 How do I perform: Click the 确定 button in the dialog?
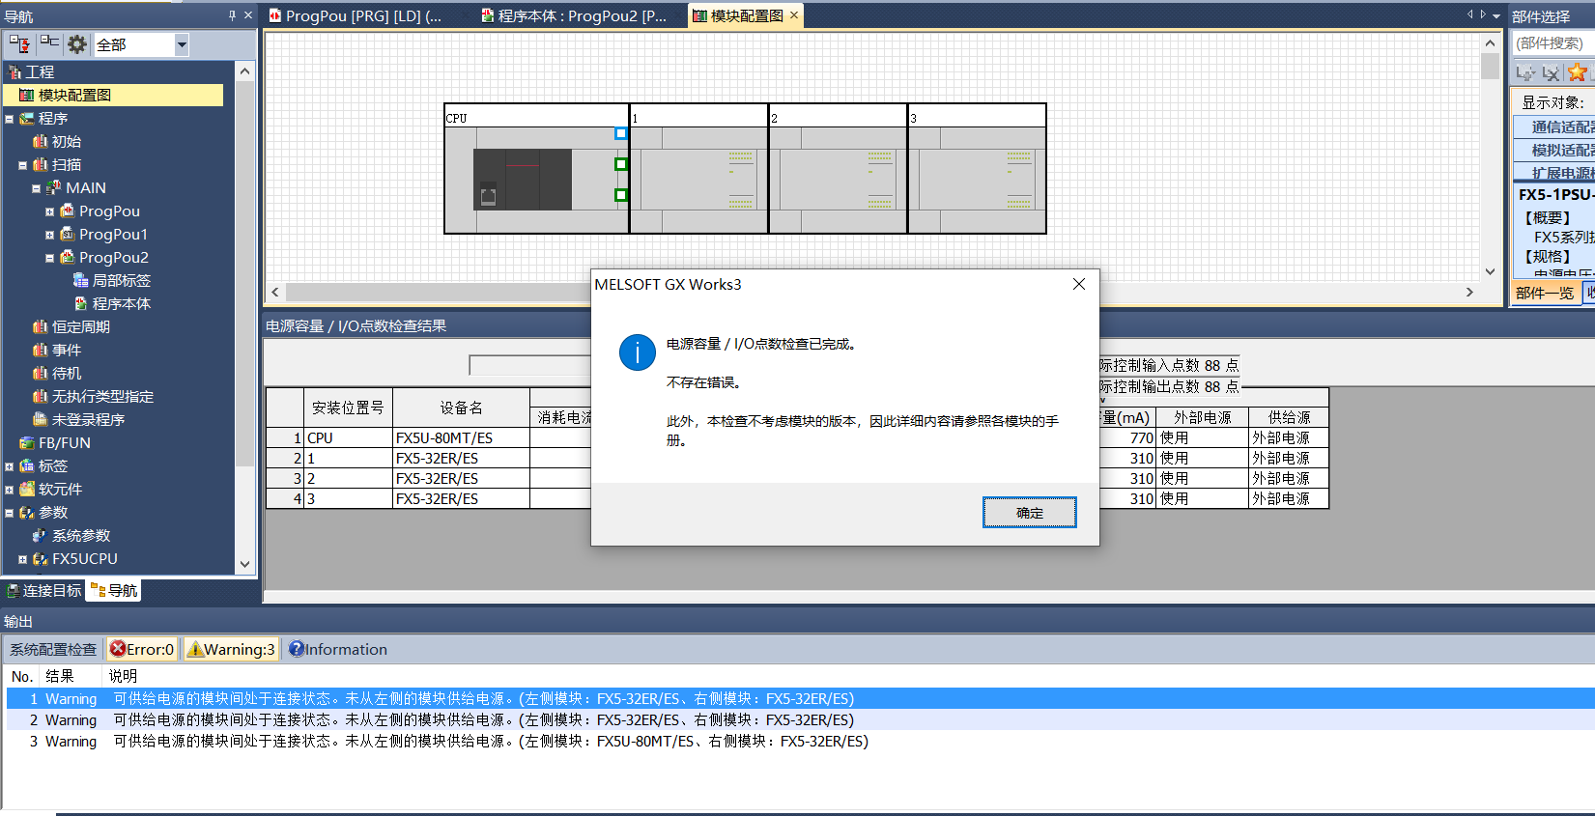[1029, 513]
